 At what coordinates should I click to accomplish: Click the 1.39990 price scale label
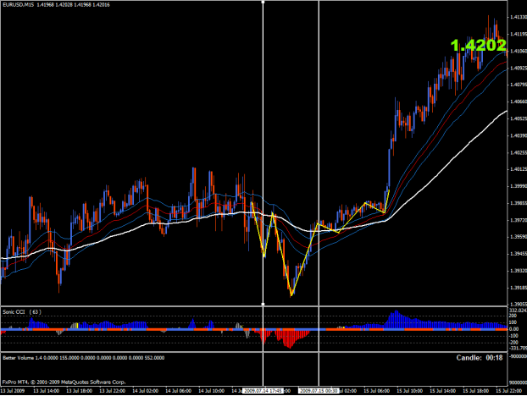pyautogui.click(x=519, y=186)
